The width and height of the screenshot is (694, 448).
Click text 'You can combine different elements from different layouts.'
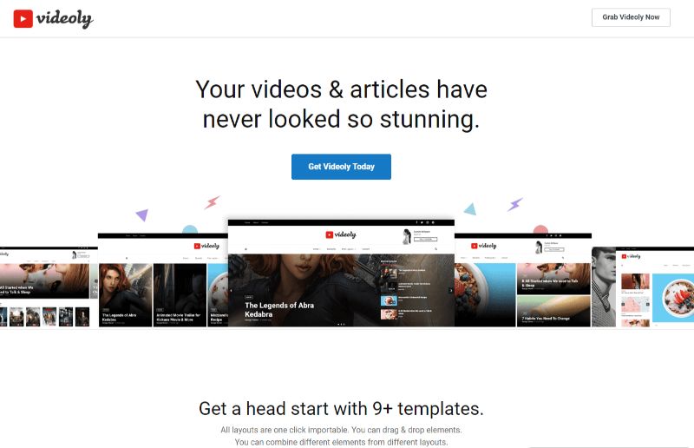click(341, 442)
